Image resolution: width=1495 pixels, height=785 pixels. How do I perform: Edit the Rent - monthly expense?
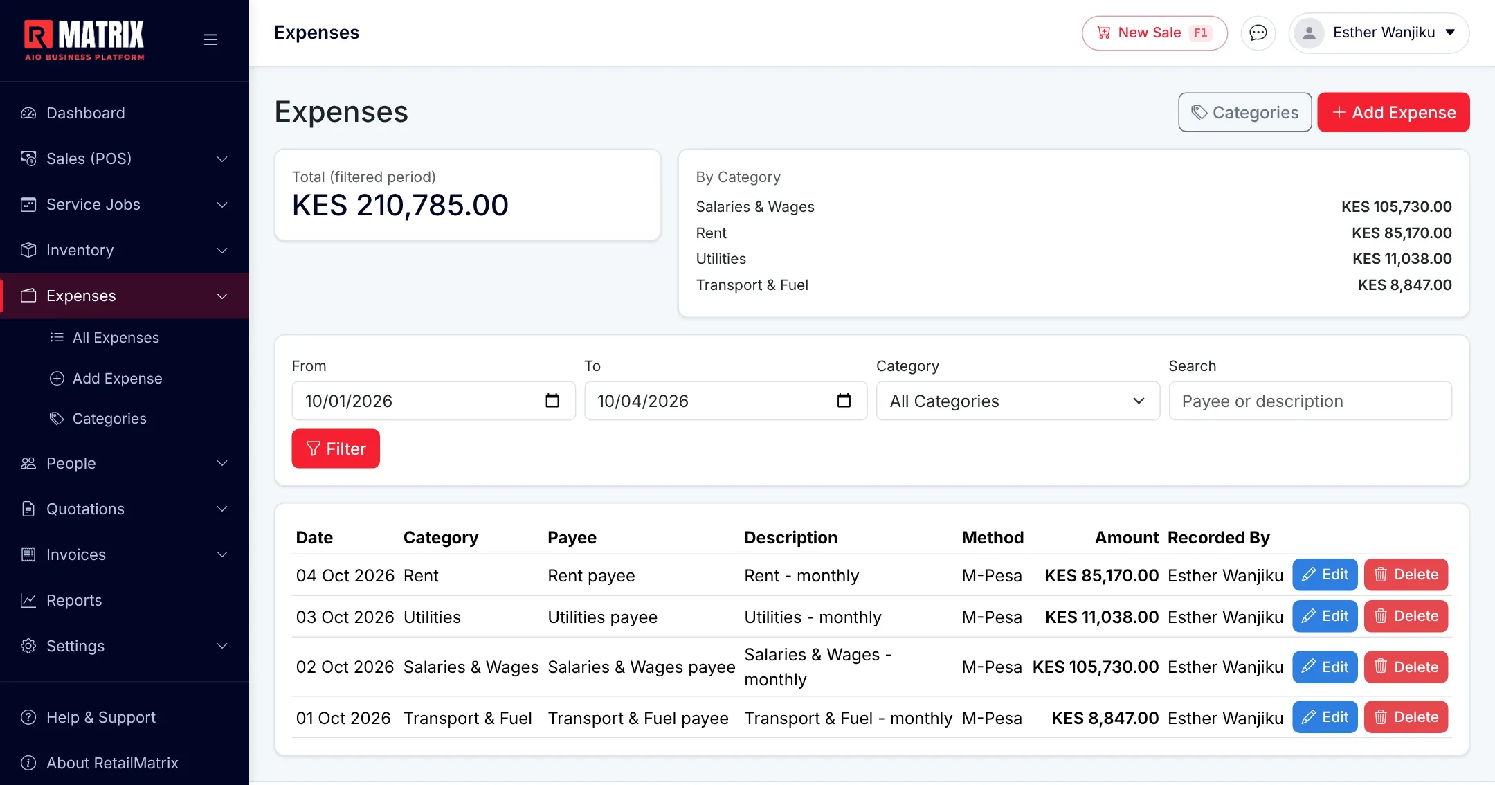(1325, 575)
